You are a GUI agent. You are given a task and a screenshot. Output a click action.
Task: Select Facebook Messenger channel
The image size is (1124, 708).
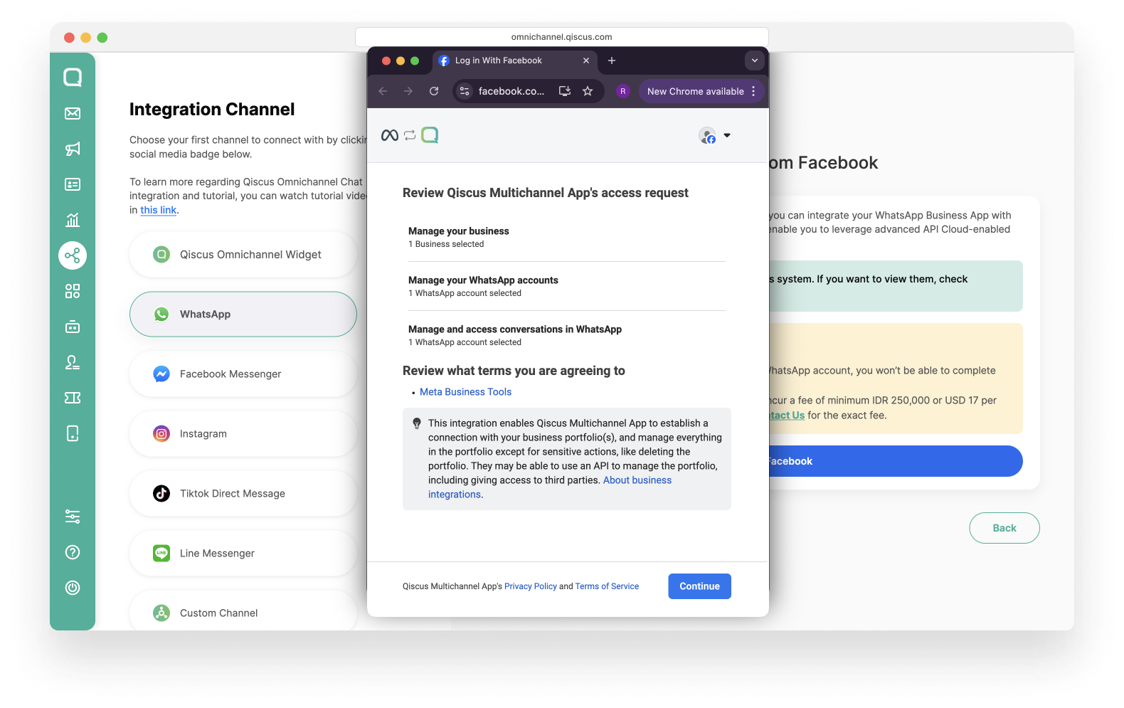point(243,374)
